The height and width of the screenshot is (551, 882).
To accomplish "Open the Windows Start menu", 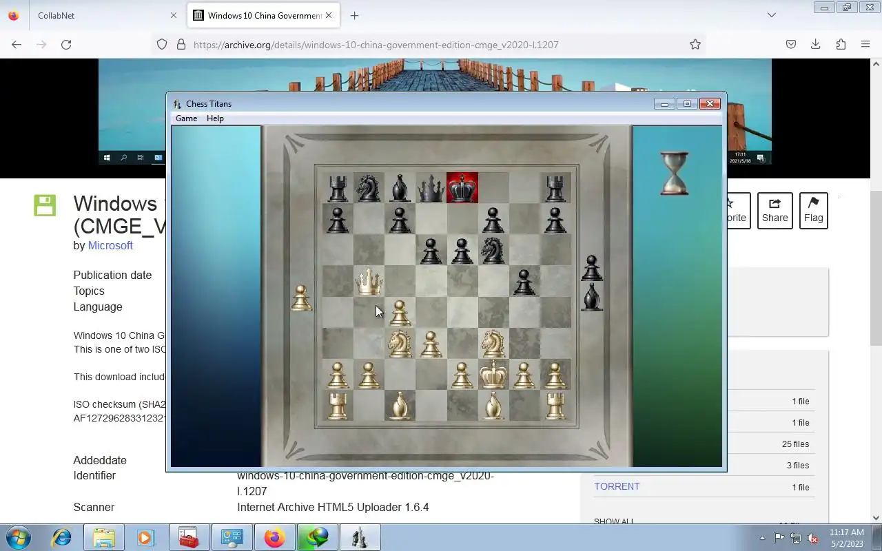I will [x=18, y=537].
